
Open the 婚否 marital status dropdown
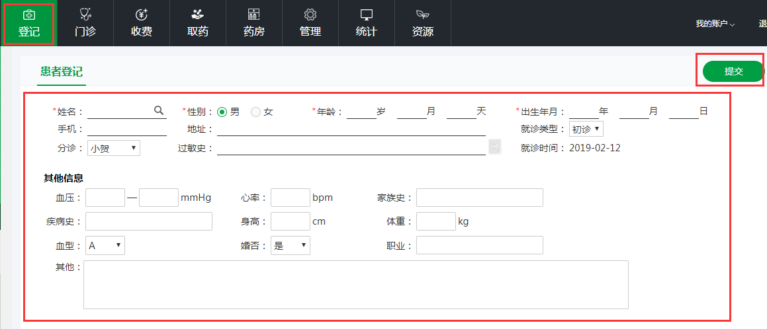290,246
